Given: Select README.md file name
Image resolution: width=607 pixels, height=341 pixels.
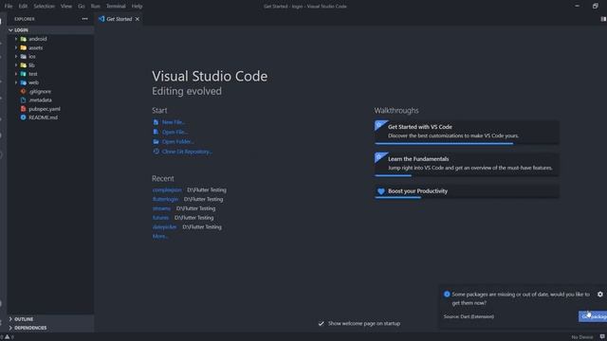Looking at the screenshot, I should (x=44, y=117).
